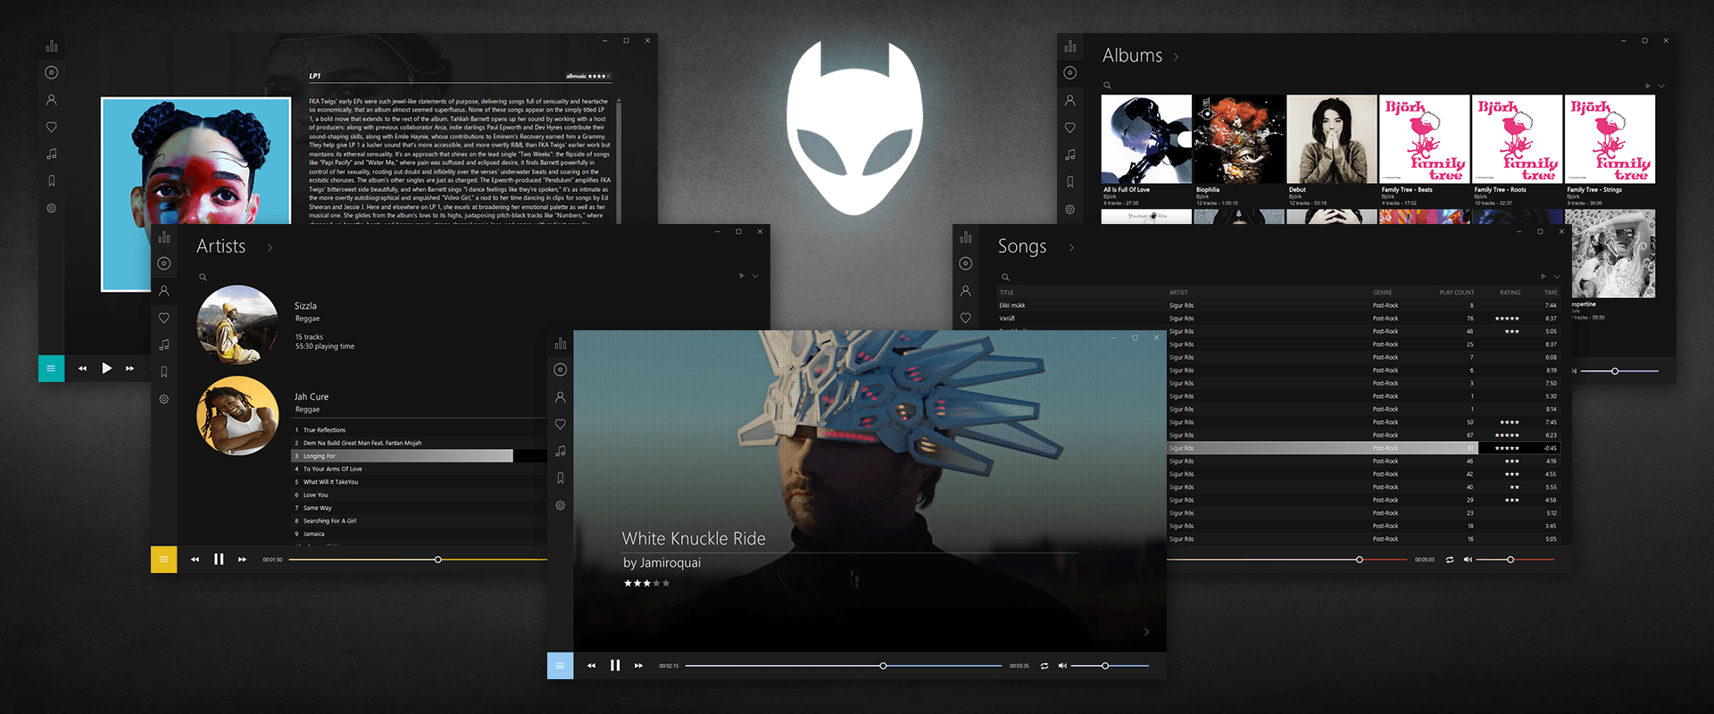Click search magnifier in Songs window
1714x714 pixels.
point(1005,277)
